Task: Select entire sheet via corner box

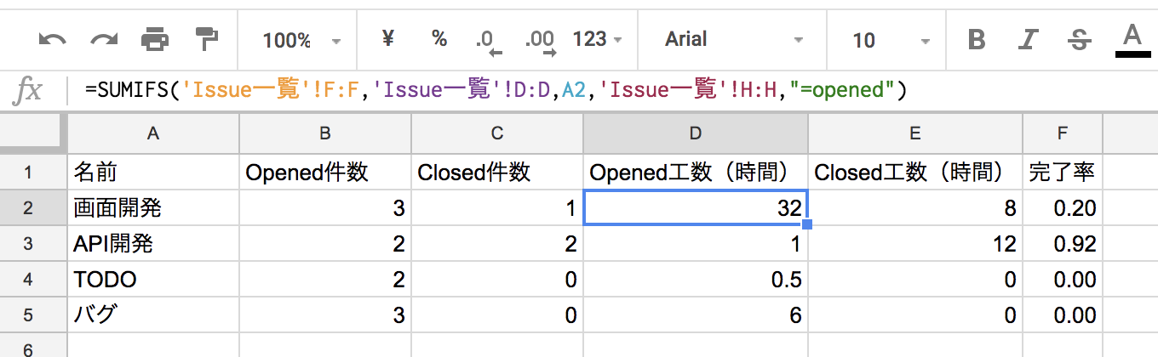Action: point(33,133)
